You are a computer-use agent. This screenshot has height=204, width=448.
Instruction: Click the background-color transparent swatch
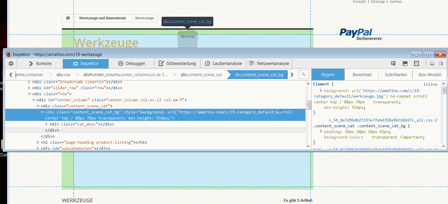point(368,137)
